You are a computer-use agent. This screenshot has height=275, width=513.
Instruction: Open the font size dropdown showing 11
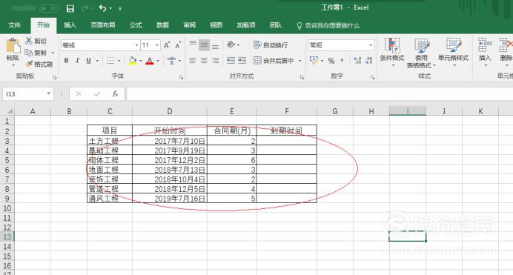[x=157, y=45]
